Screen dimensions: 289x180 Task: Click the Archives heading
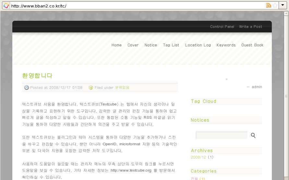pos(202,150)
